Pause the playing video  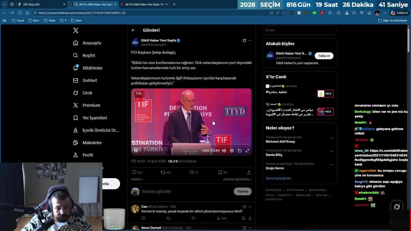[136, 150]
